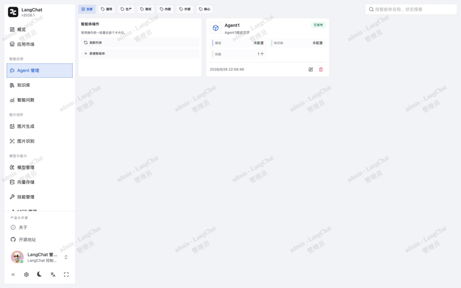
Task: Open the 开源地址 GitHub link
Action: tap(40, 240)
